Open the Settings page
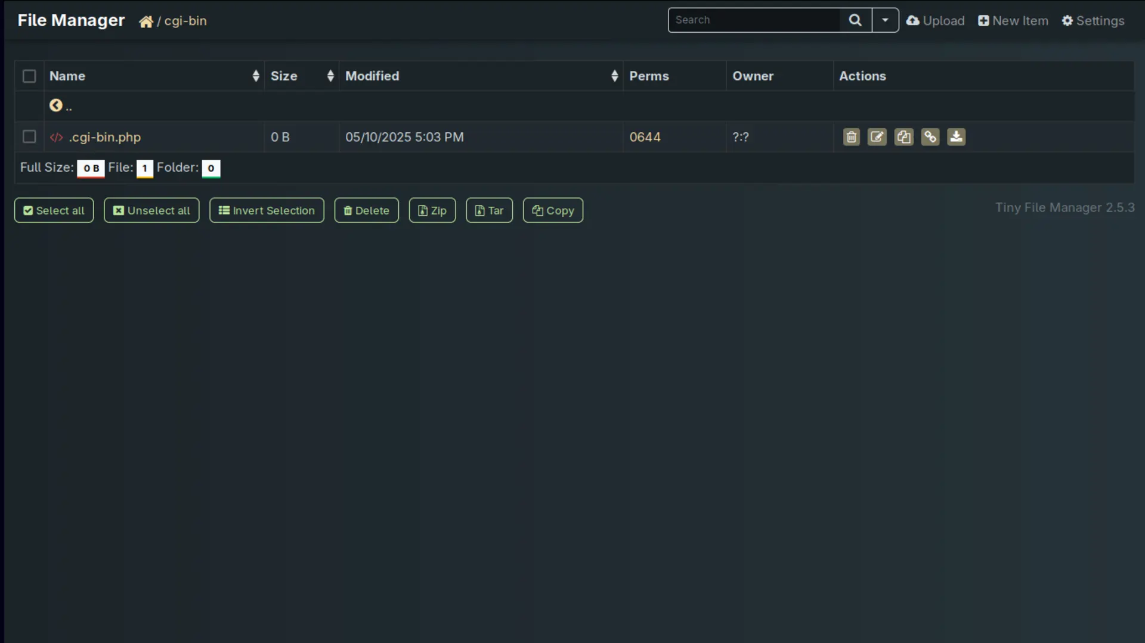 click(x=1093, y=21)
